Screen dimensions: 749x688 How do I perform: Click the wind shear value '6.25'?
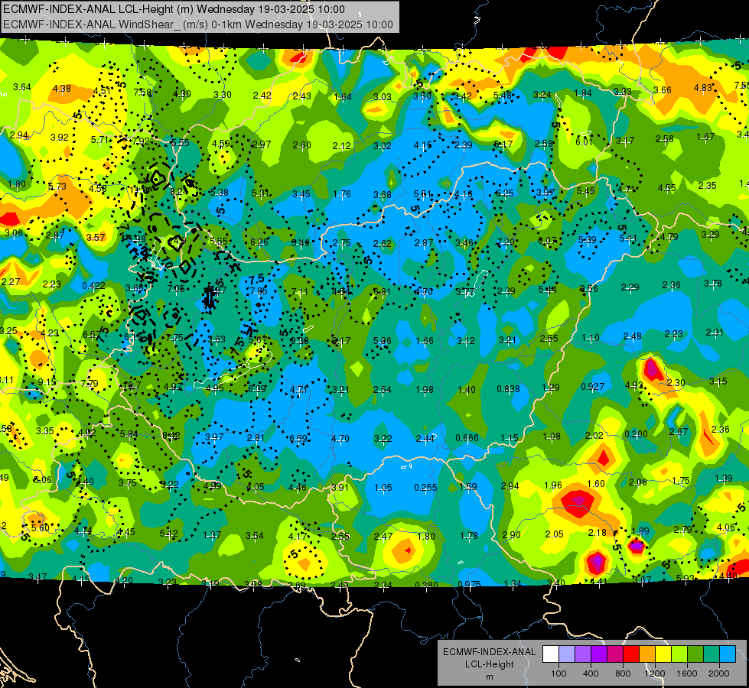(505, 193)
